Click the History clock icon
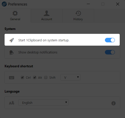The width and height of the screenshot is (125, 118). [78, 13]
